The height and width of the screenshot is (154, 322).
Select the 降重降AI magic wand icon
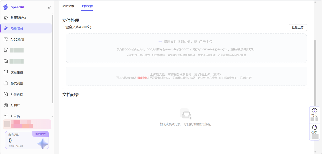pyautogui.click(x=6, y=29)
